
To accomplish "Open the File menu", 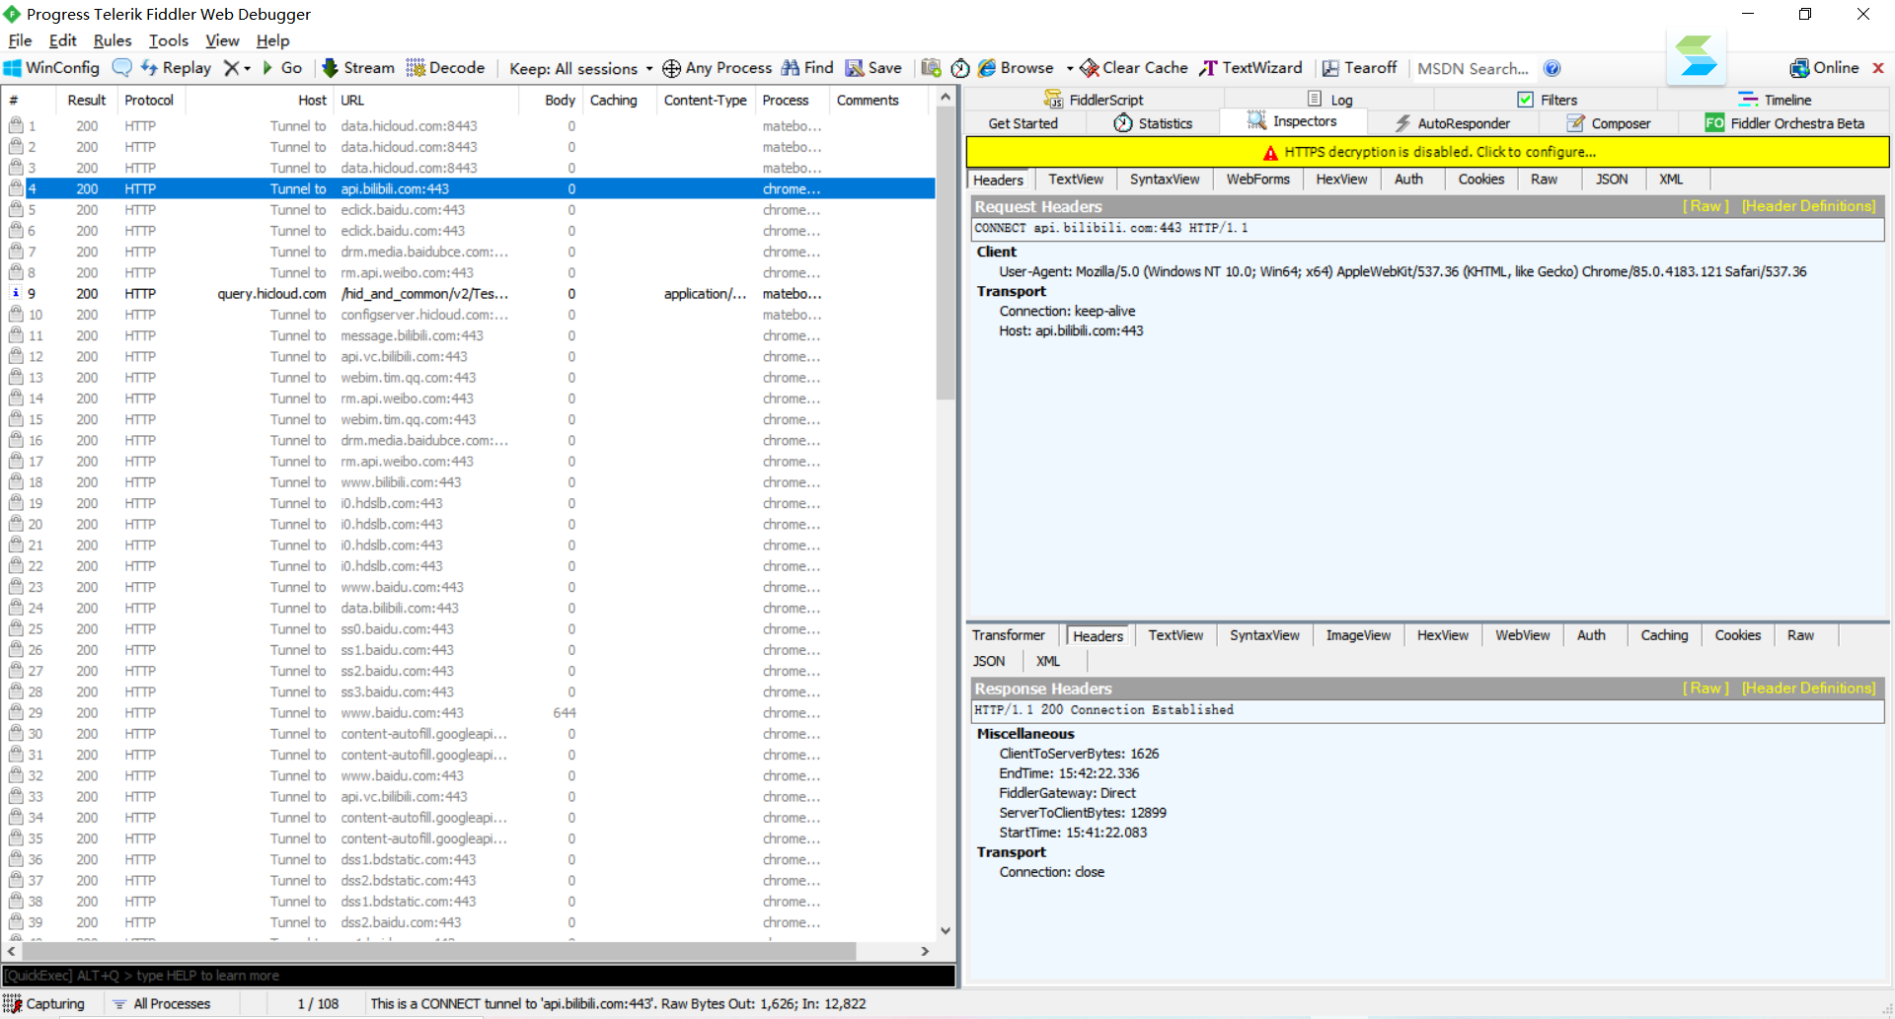I will [20, 40].
